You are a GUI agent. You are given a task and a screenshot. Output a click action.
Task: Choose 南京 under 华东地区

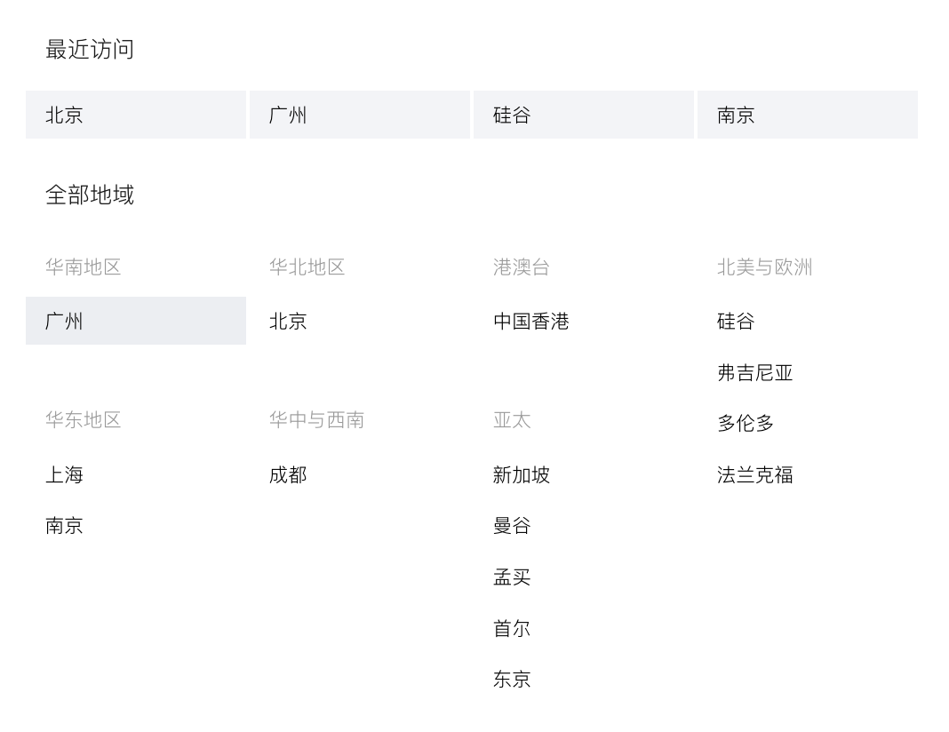point(65,525)
